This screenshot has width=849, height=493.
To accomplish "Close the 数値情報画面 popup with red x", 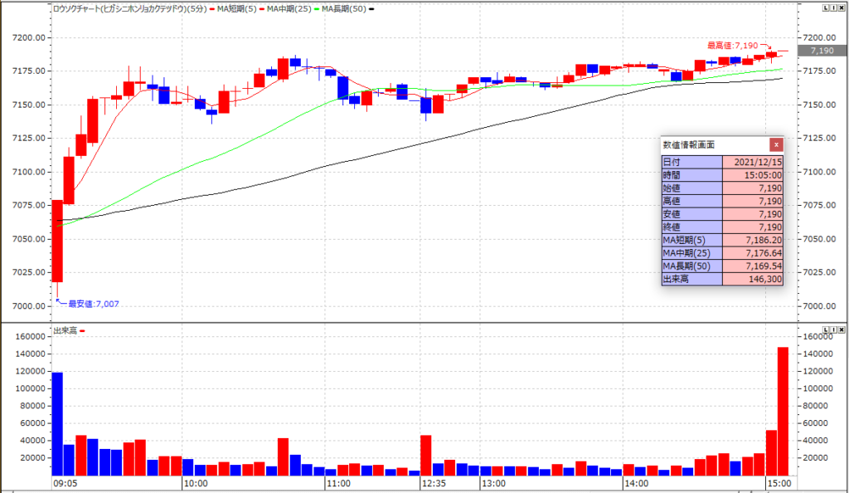I will [775, 144].
